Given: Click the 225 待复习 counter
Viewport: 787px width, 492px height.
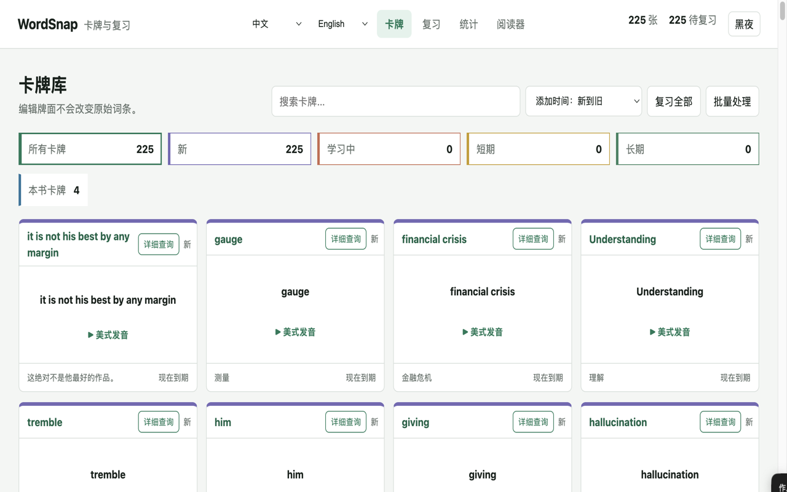Looking at the screenshot, I should [692, 20].
